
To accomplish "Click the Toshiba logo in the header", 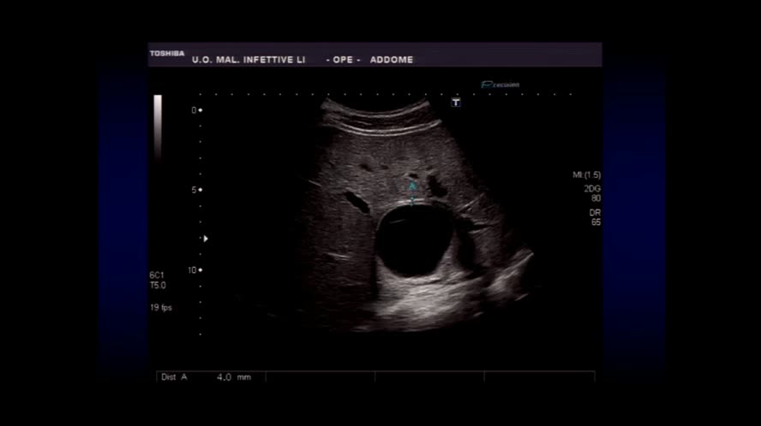I will pos(167,53).
